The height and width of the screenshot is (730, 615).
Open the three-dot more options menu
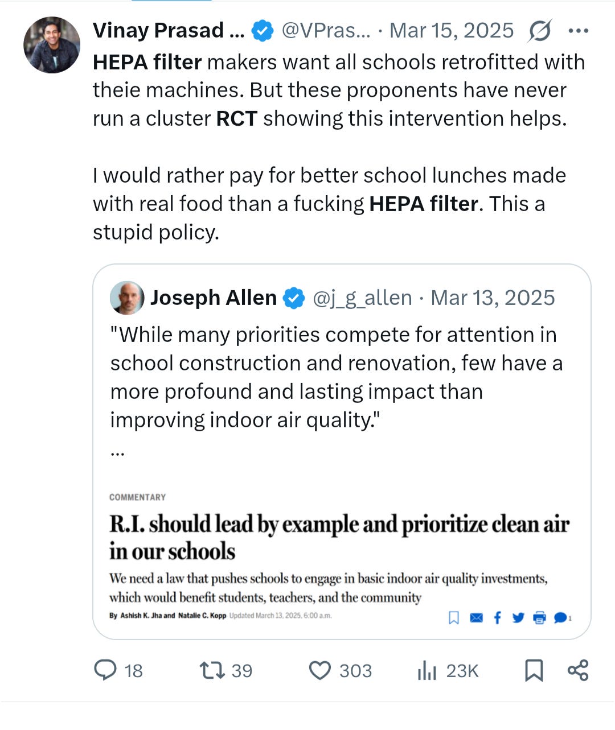pos(578,31)
